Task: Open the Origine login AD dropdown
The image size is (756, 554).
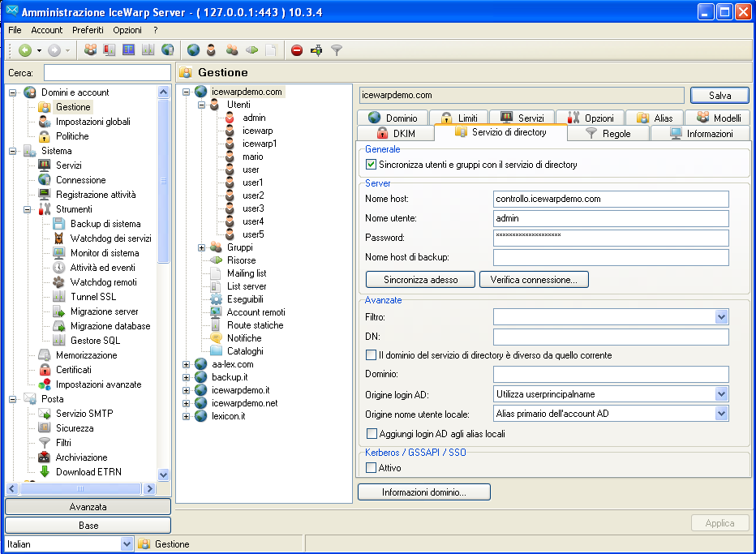Action: click(x=721, y=394)
